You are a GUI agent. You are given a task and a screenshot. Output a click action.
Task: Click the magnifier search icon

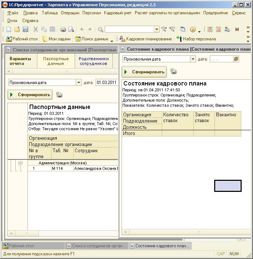(x=100, y=30)
